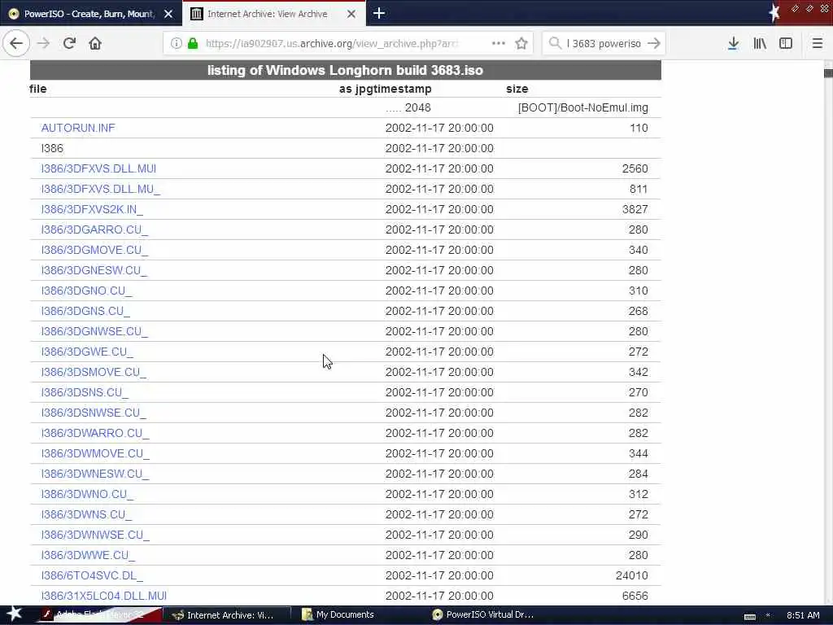The width and height of the screenshot is (833, 625).
Task: Open I386/3DWARRO.CU_ link
Action: point(95,433)
